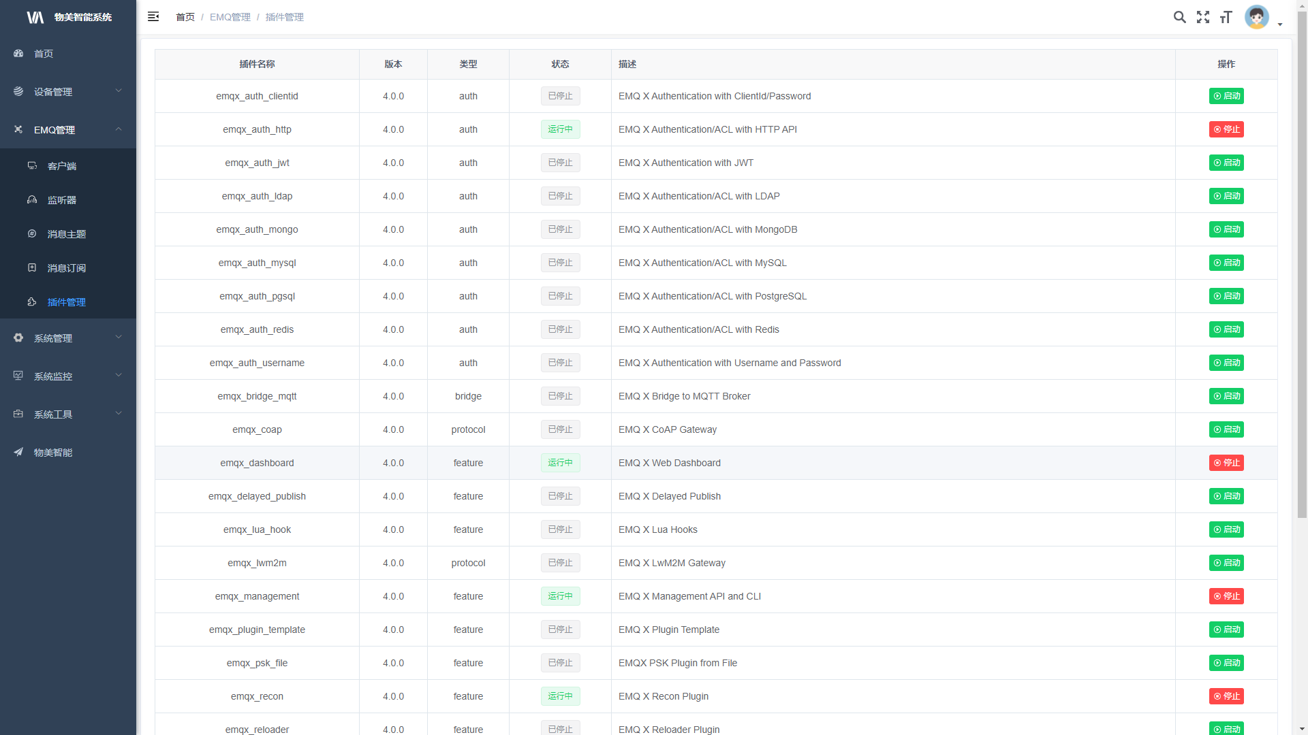Click the 物美智能 paper plane icon
Image resolution: width=1308 pixels, height=735 pixels.
pyautogui.click(x=18, y=452)
